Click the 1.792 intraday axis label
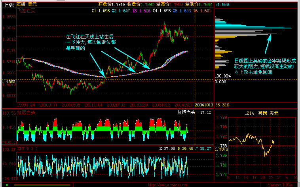 pos(221,136)
